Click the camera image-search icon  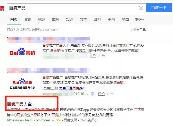141,8
